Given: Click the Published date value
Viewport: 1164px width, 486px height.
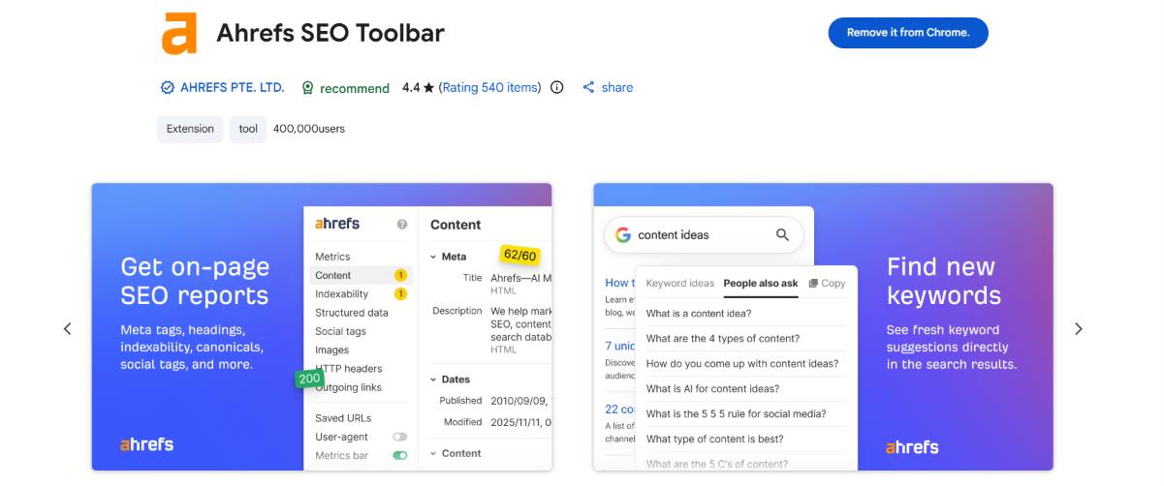Looking at the screenshot, I should [521, 401].
